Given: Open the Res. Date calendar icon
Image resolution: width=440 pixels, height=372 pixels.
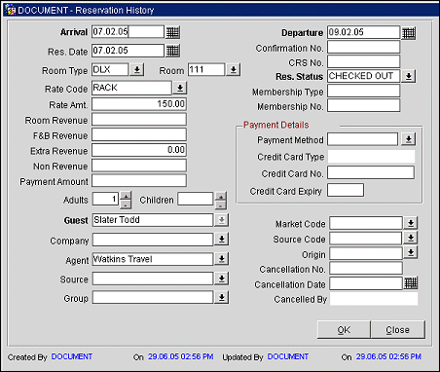Looking at the screenshot, I should coord(172,51).
